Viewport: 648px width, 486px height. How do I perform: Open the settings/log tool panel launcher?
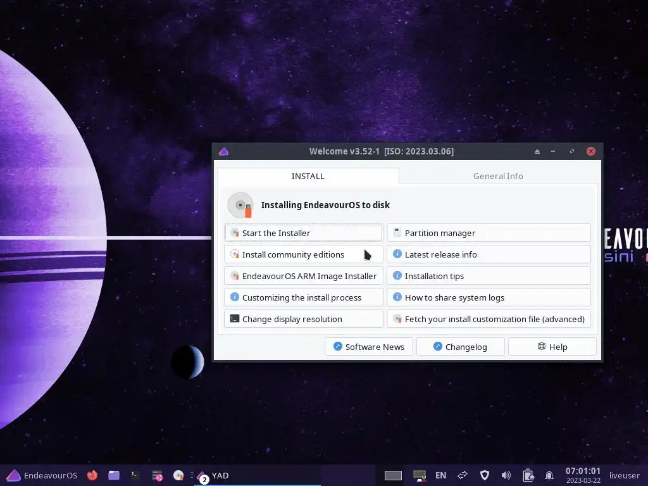[157, 476]
